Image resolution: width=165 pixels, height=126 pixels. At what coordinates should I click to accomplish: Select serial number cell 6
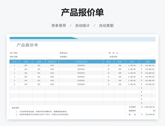tap(14, 84)
